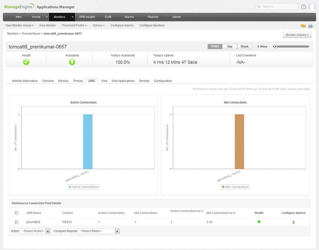The width and height of the screenshot is (319, 250).
Task: Open APM Insight menu
Action: pyautogui.click(x=87, y=17)
